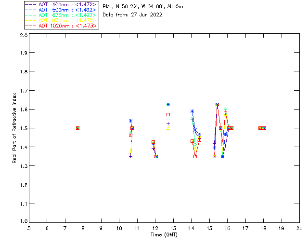The height and width of the screenshot is (247, 308).
Task: Click the y-axis tick label '1.3'
Action: 24,166
